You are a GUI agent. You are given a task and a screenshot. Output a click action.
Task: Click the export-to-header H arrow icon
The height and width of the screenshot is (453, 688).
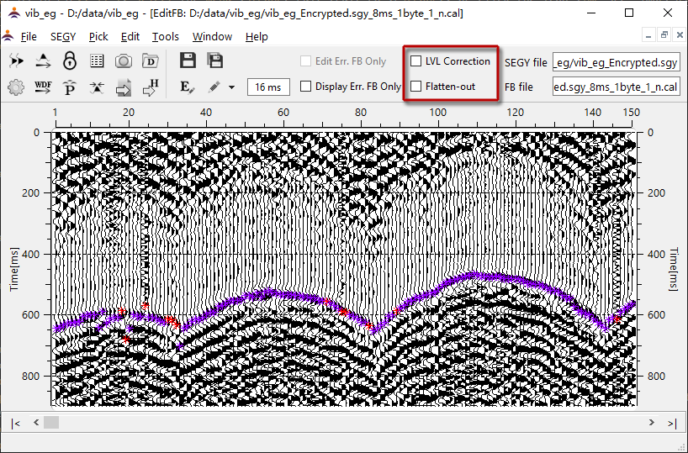[x=151, y=87]
